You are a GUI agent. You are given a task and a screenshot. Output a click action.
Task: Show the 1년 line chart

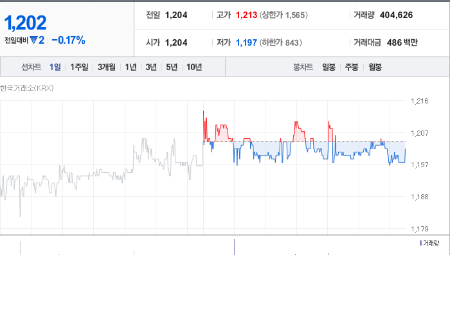(130, 67)
